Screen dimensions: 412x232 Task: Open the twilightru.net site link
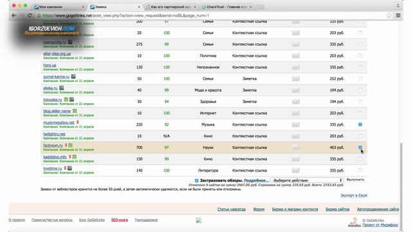(54, 134)
